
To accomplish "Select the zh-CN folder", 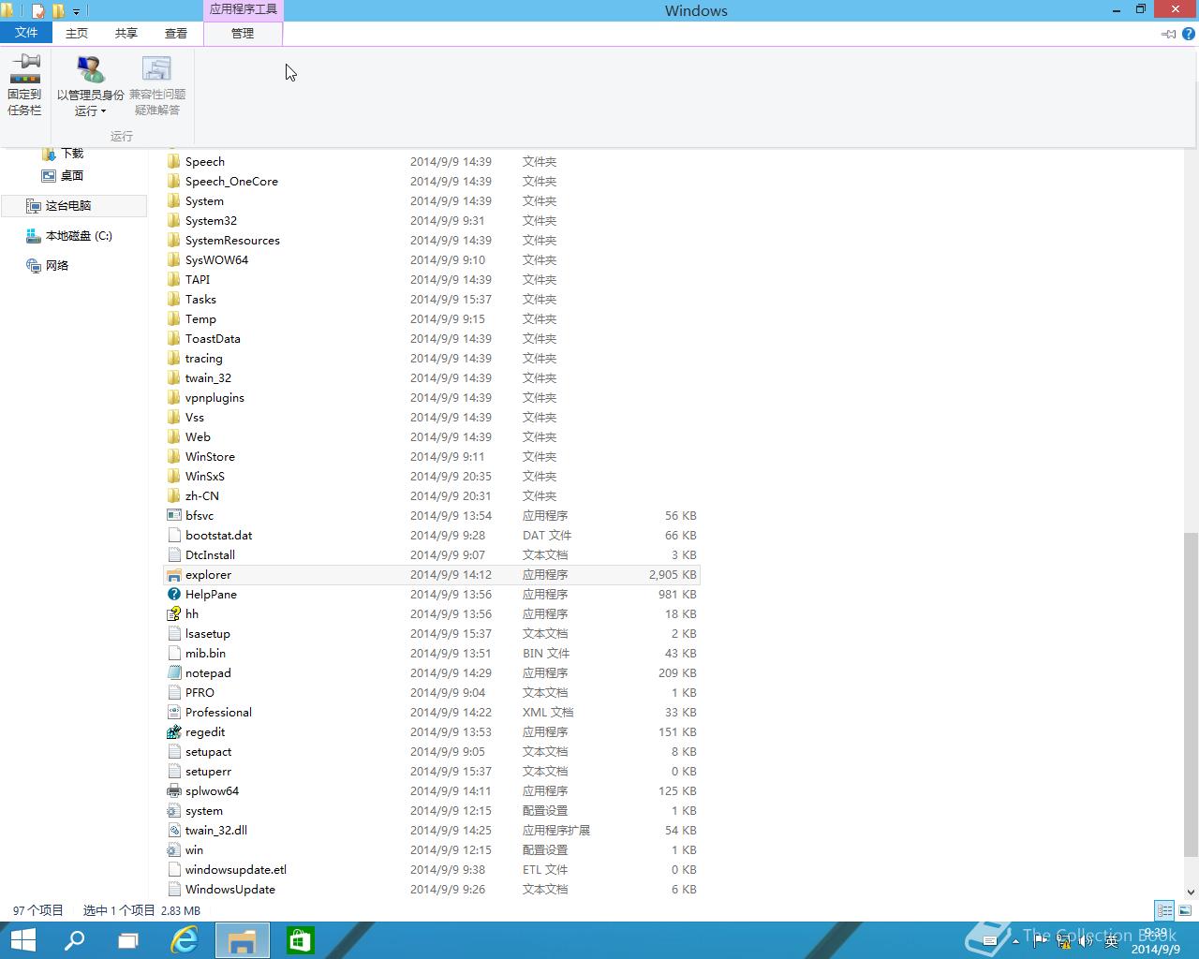I will tap(432, 496).
